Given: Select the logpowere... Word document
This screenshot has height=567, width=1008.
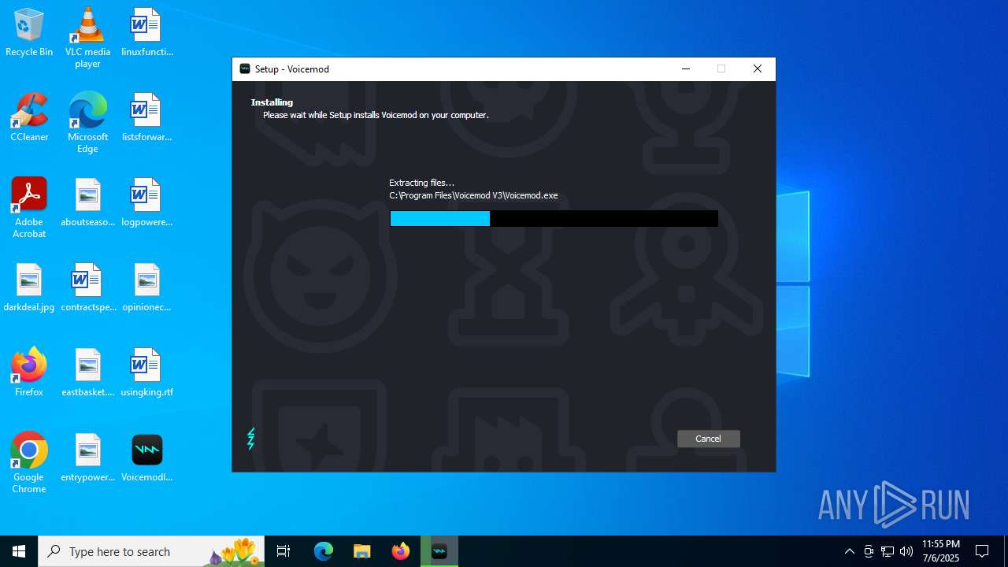Looking at the screenshot, I should [x=146, y=203].
